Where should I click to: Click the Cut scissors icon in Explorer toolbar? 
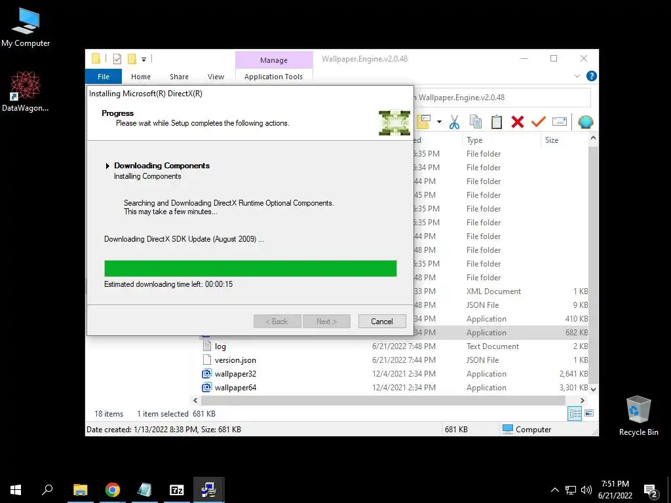coord(454,122)
